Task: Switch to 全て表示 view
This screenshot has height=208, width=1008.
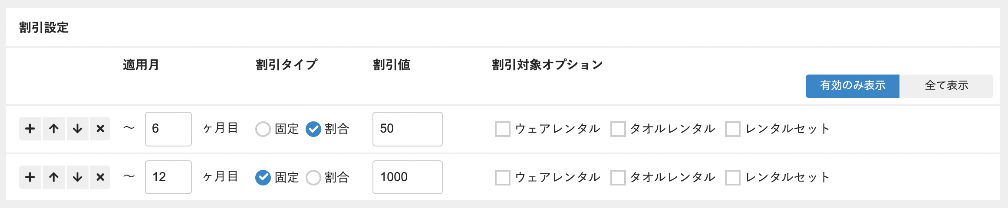Action: (946, 86)
